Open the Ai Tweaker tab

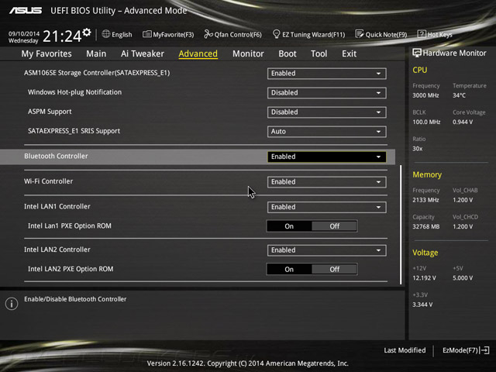point(143,53)
